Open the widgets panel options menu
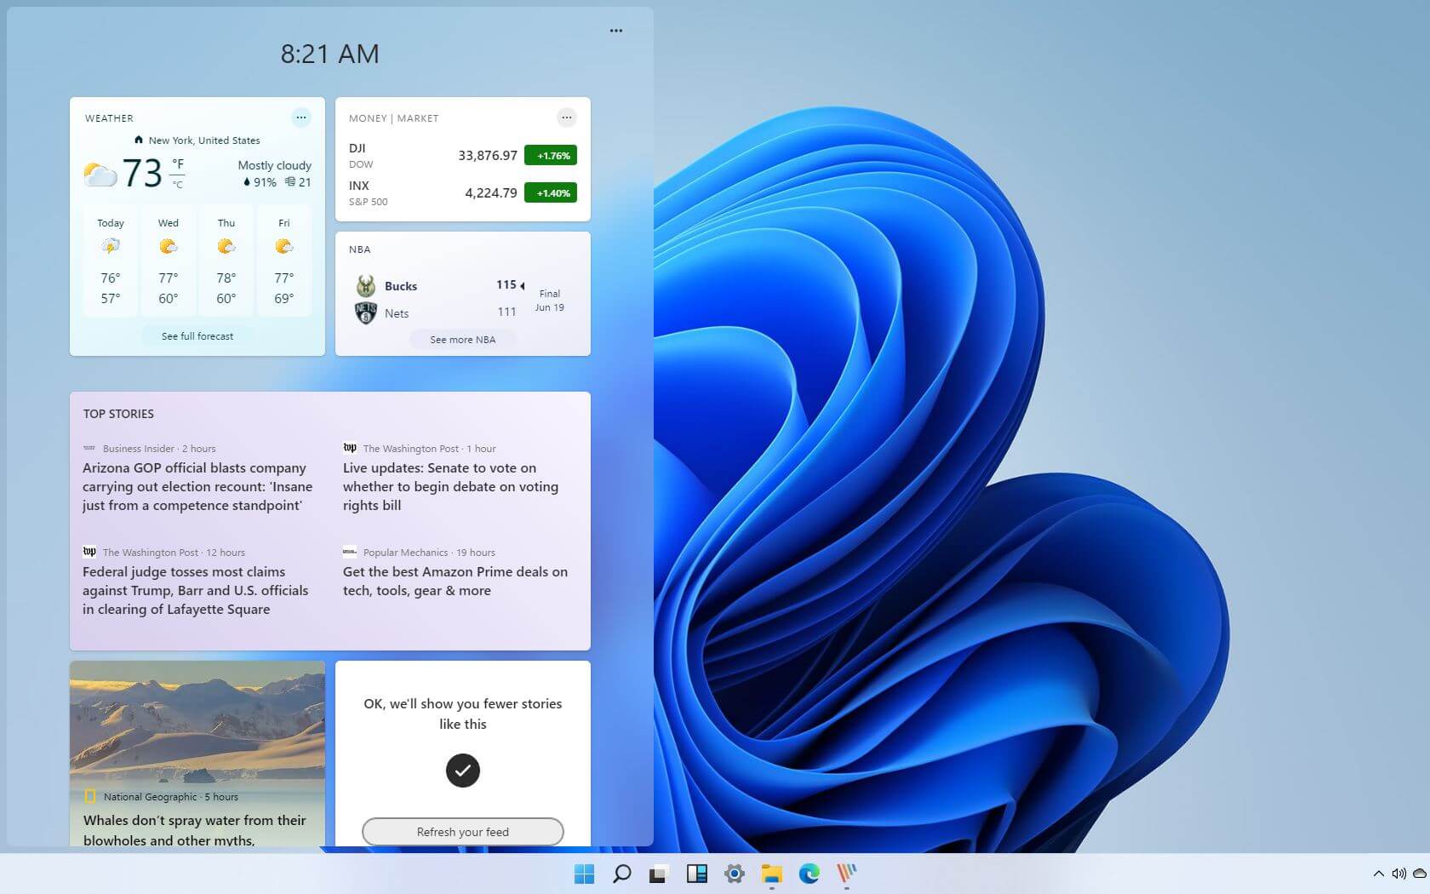 (x=615, y=30)
